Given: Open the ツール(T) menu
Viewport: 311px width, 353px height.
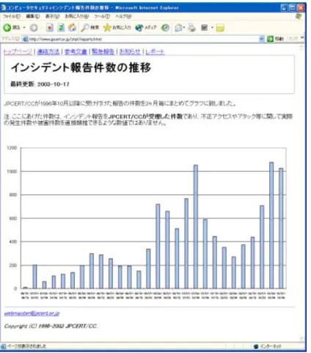Looking at the screenshot, I should point(102,16).
